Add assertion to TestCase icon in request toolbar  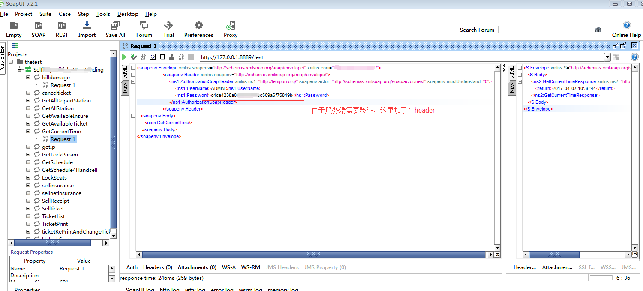click(x=134, y=57)
